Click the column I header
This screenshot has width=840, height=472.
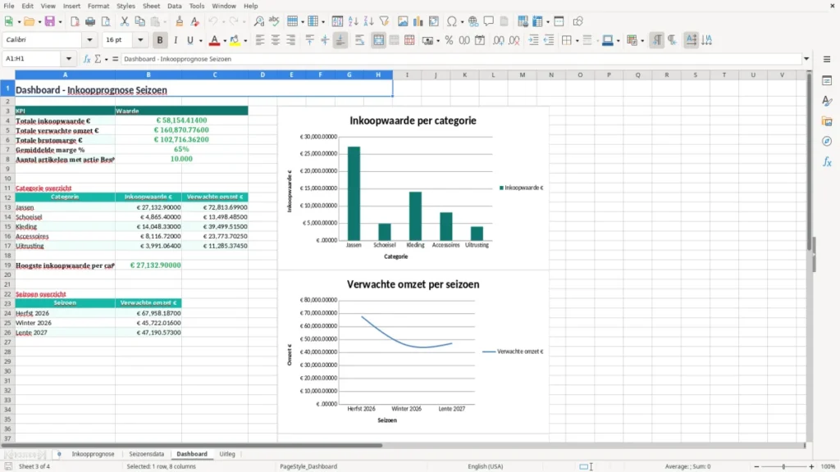point(407,75)
